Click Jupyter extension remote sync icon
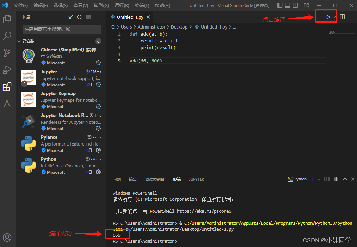Viewport: 357px width, 247px height. [x=89, y=85]
